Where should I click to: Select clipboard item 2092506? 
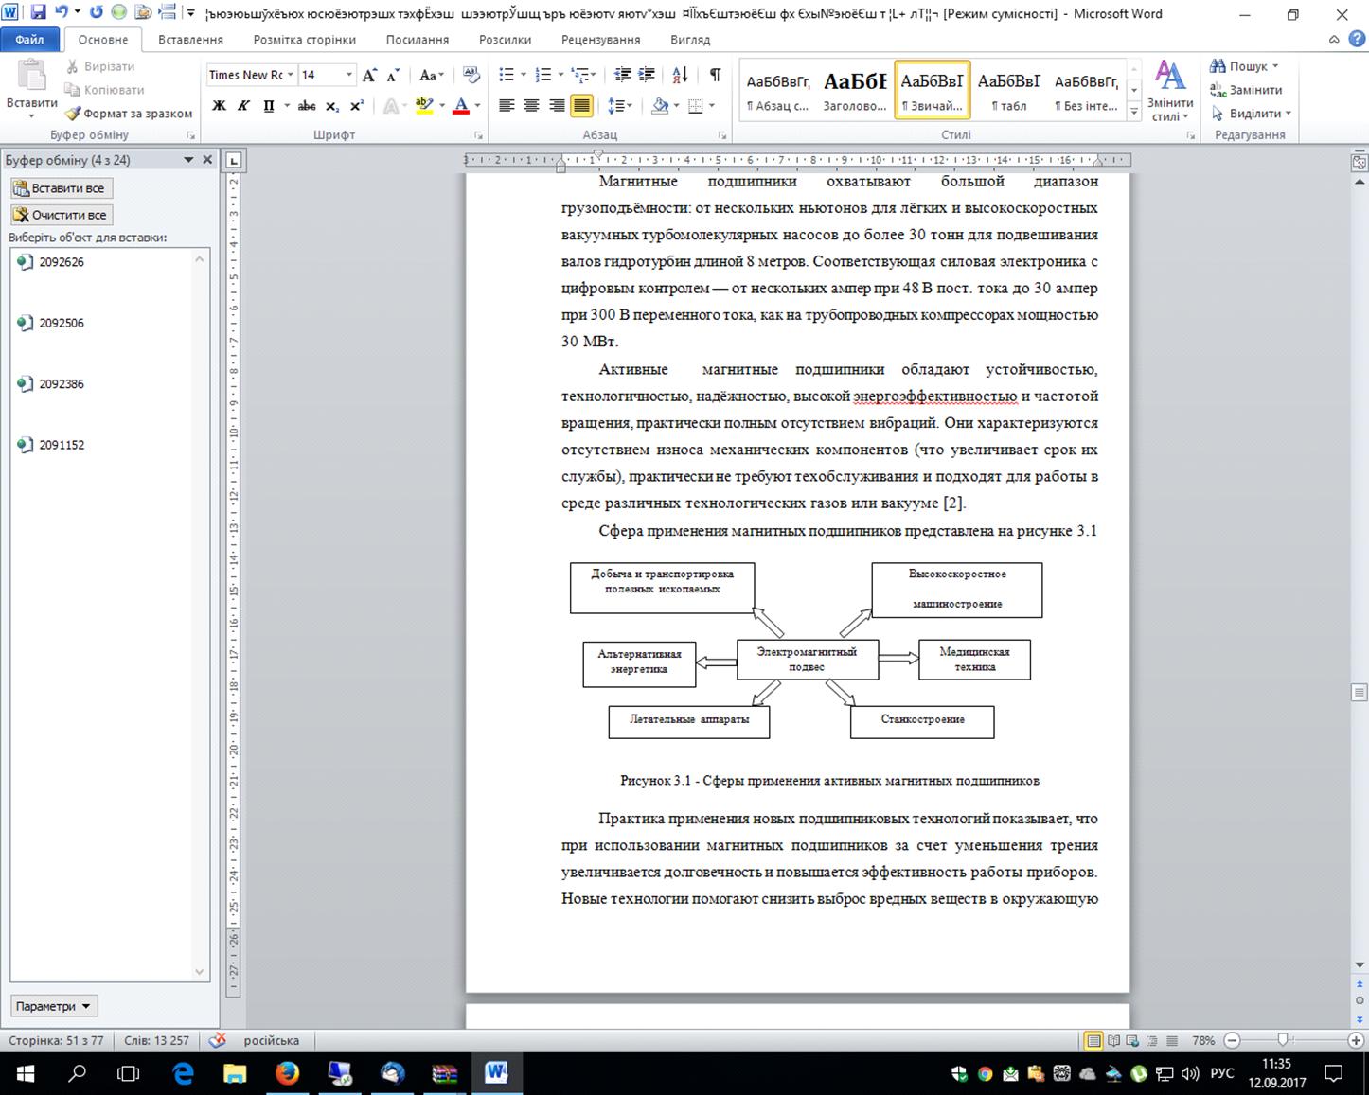click(x=62, y=323)
